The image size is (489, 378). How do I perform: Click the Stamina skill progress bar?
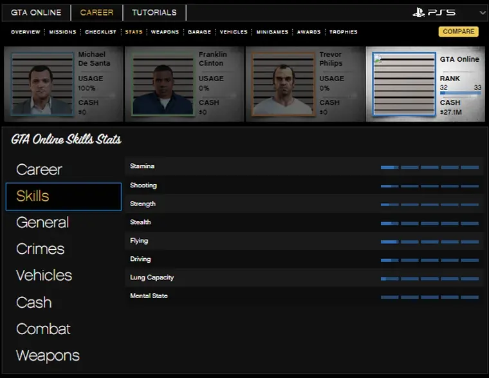[x=429, y=167]
